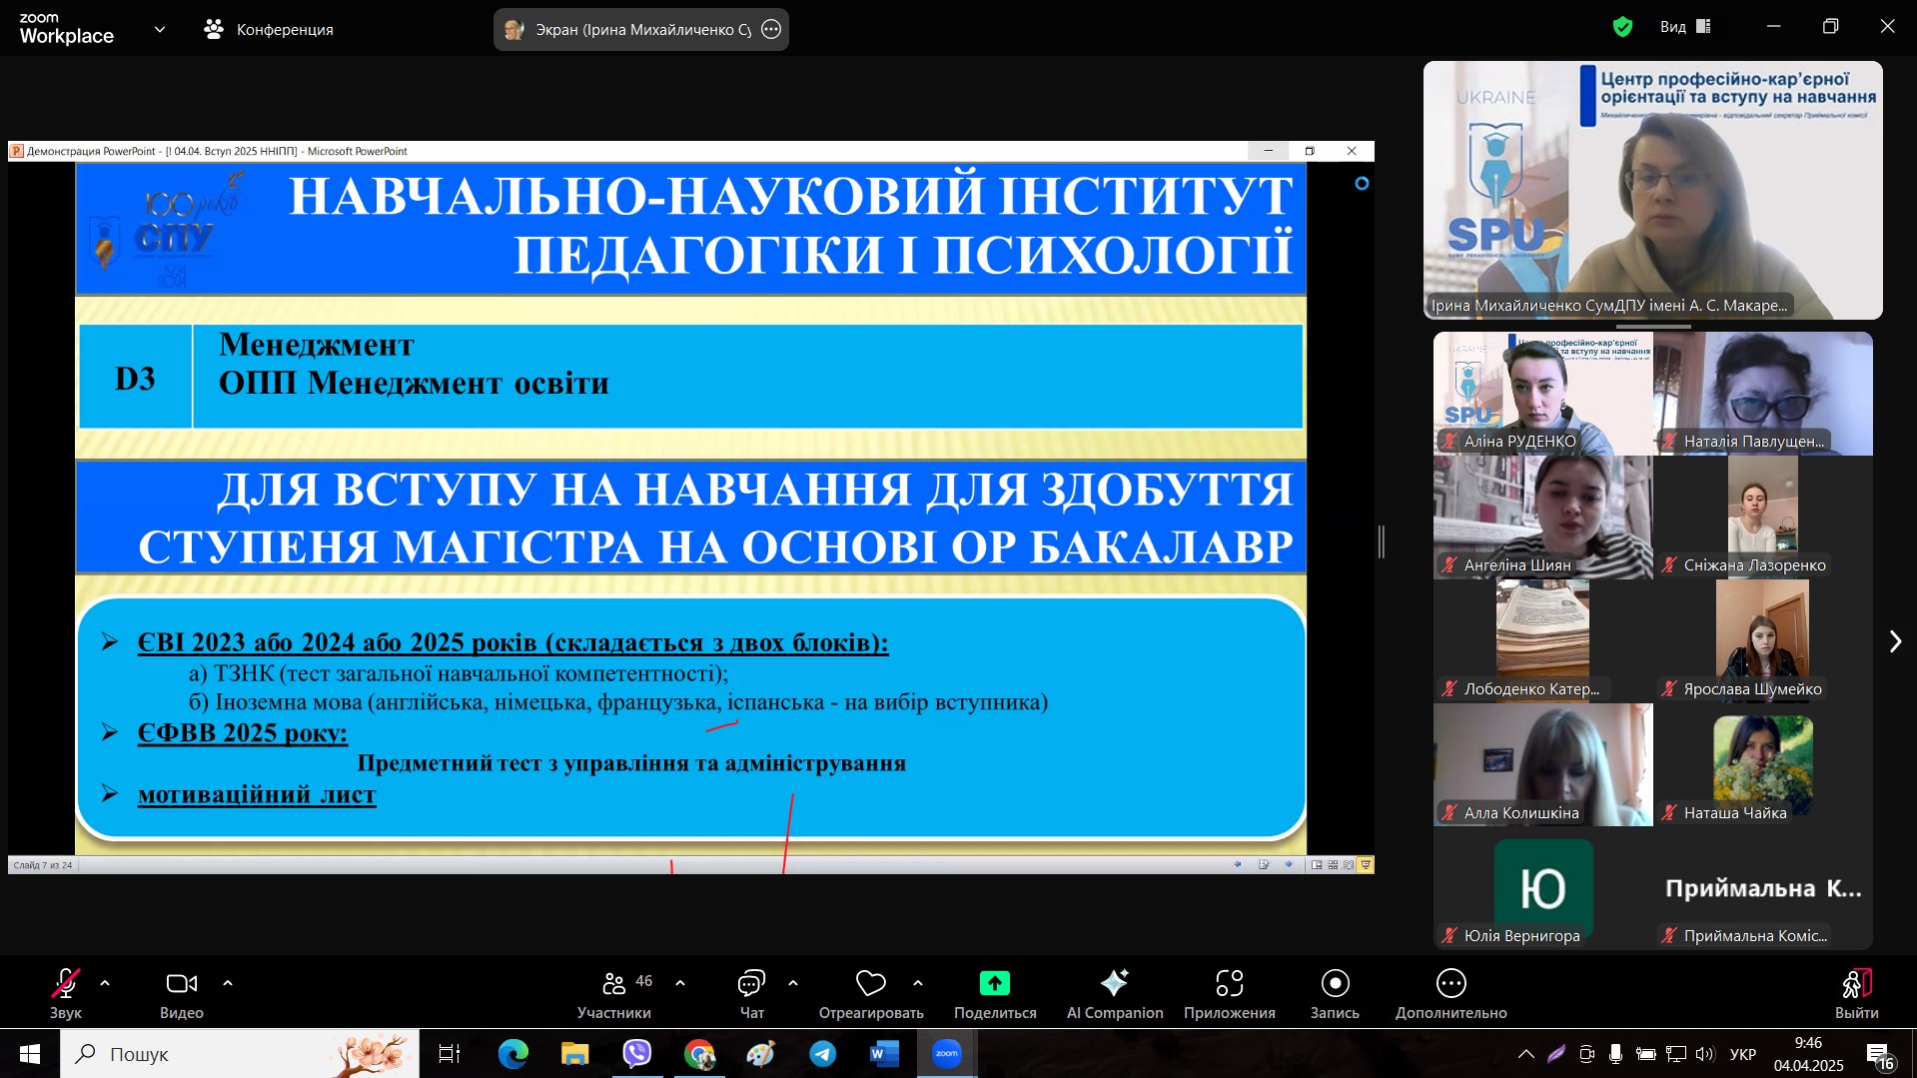Open the notification center with 16 badge

tap(1880, 1055)
